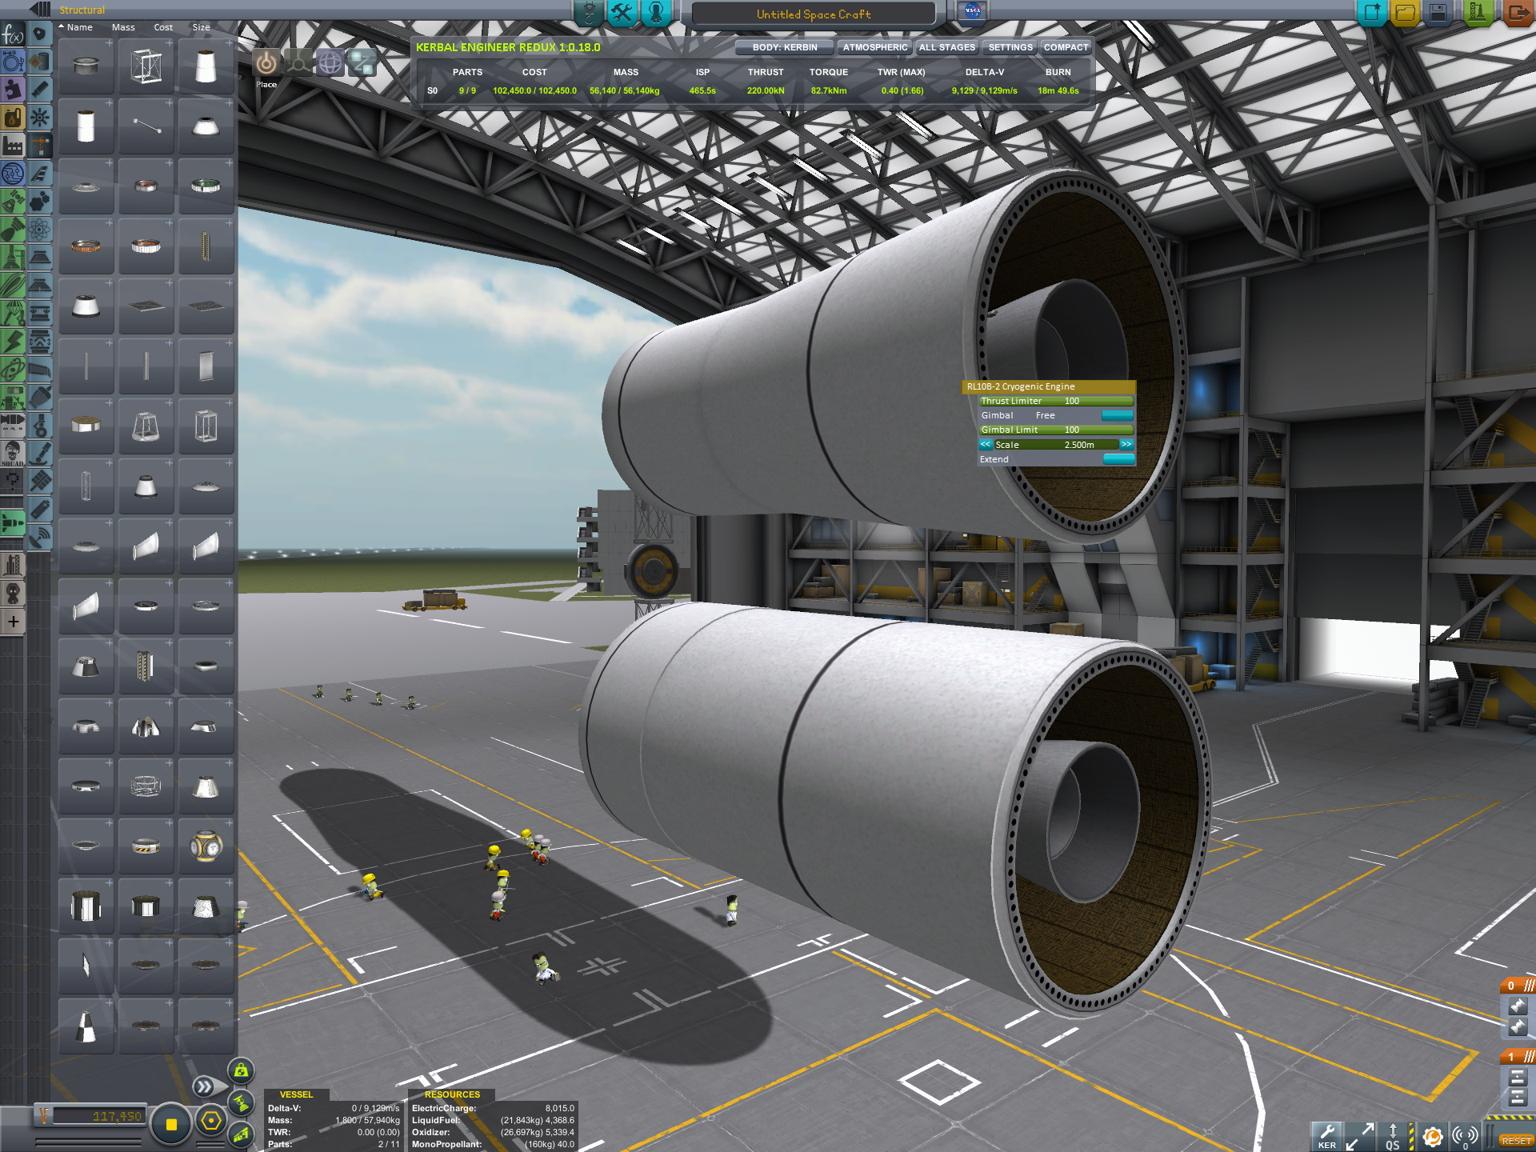Toggle the Gimbal Free switch
Viewport: 1536px width, 1152px height.
(x=1117, y=415)
